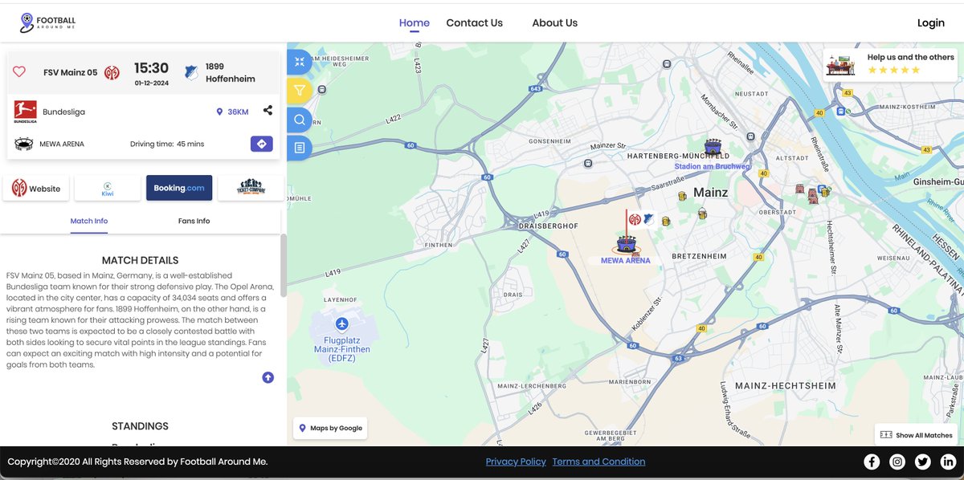Image resolution: width=964 pixels, height=480 pixels.
Task: Click the Bundesliga league name text
Action: coord(64,112)
